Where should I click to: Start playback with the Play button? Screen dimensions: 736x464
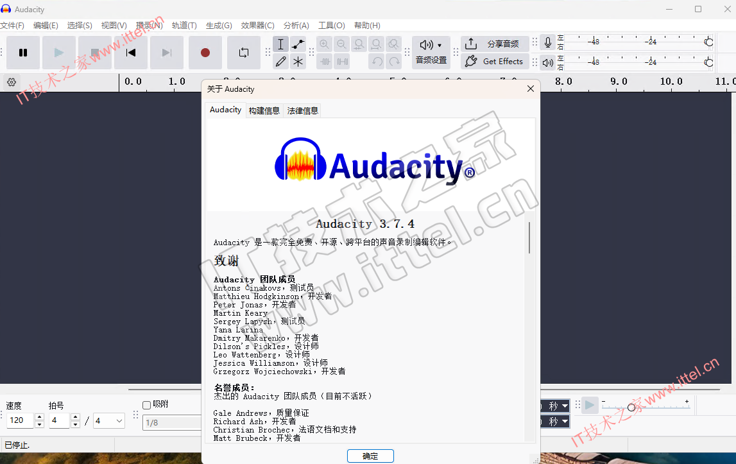tap(58, 53)
